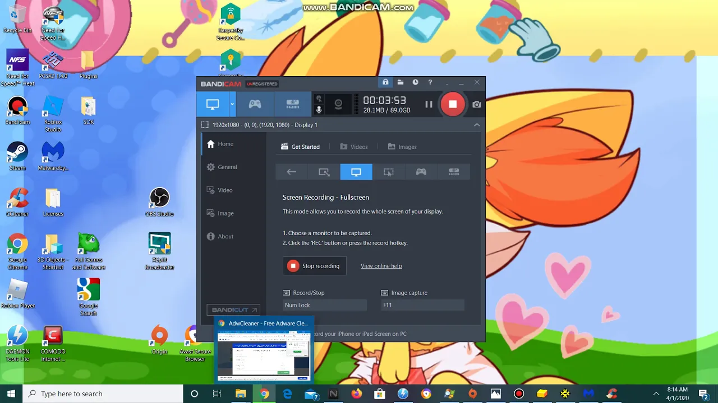The image size is (718, 403).
Task: Select Bandicam screen recording mode button
Action: [x=213, y=104]
